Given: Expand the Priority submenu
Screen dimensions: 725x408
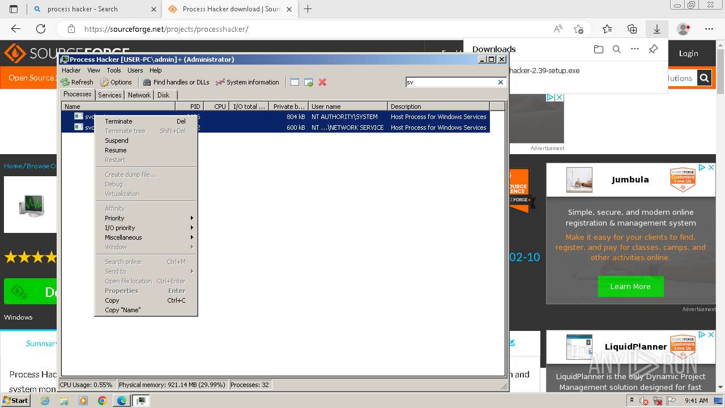Looking at the screenshot, I should (x=146, y=218).
